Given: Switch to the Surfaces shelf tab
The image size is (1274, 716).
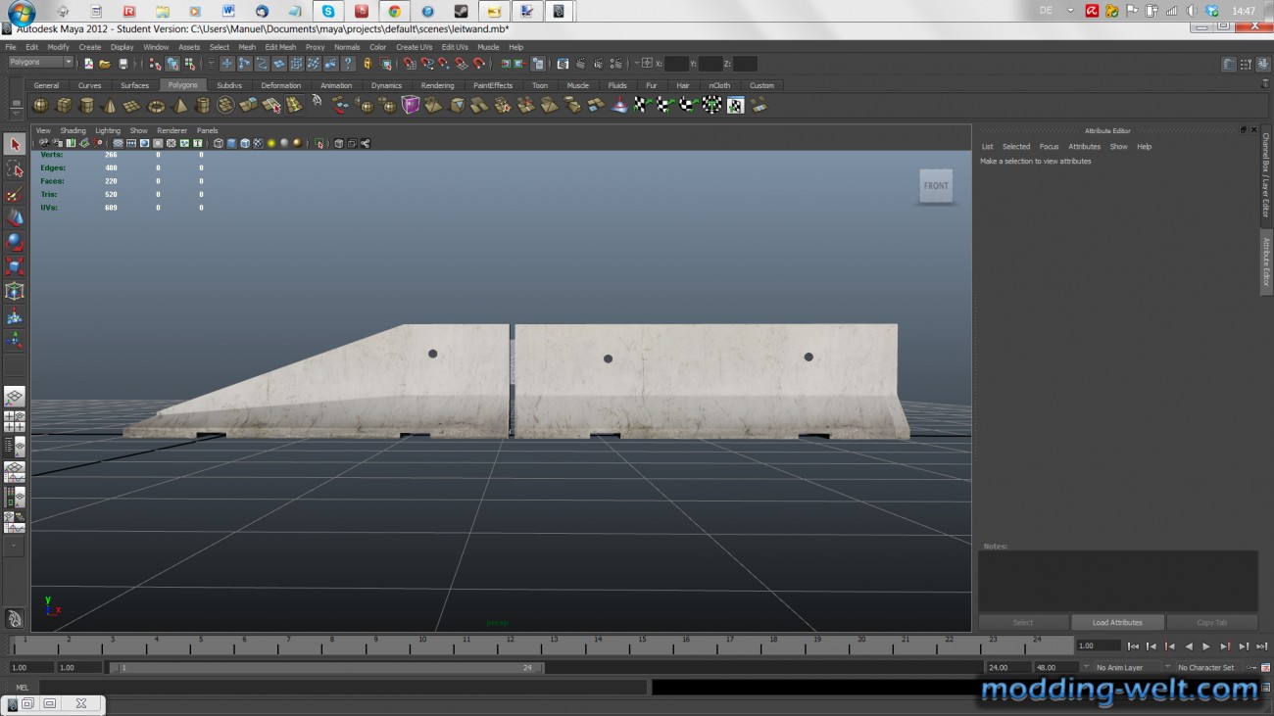Looking at the screenshot, I should pos(134,85).
